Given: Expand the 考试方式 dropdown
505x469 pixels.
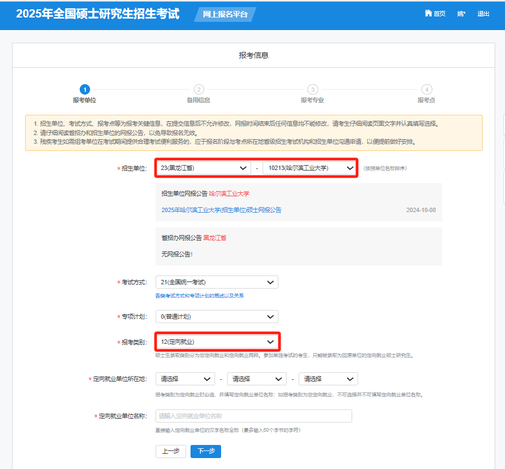Looking at the screenshot, I should tap(217, 282).
